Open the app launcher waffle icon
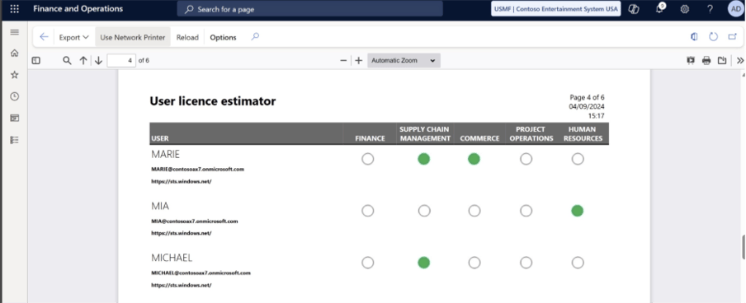The image size is (746, 303). (x=15, y=8)
